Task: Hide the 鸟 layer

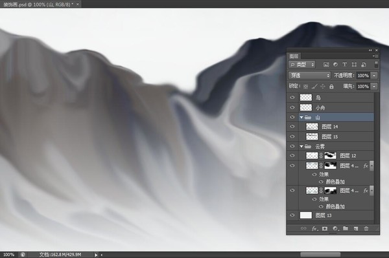Action: (x=292, y=98)
